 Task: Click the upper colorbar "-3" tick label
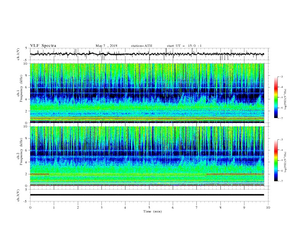281,77
